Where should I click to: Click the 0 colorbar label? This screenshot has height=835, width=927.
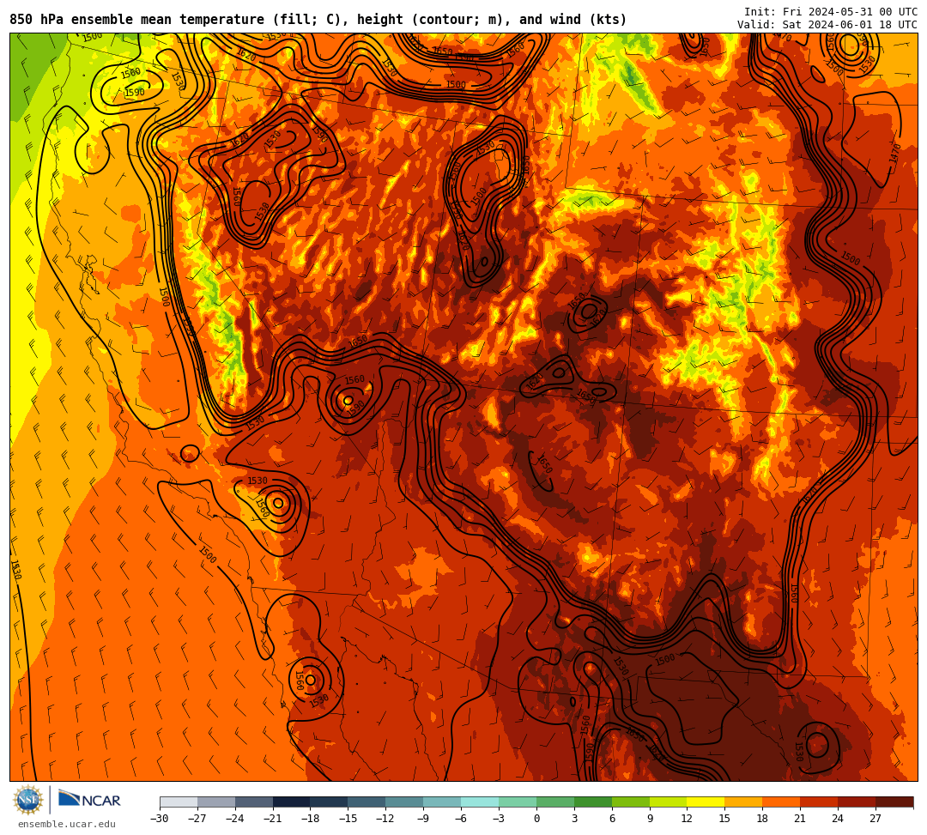tap(536, 819)
